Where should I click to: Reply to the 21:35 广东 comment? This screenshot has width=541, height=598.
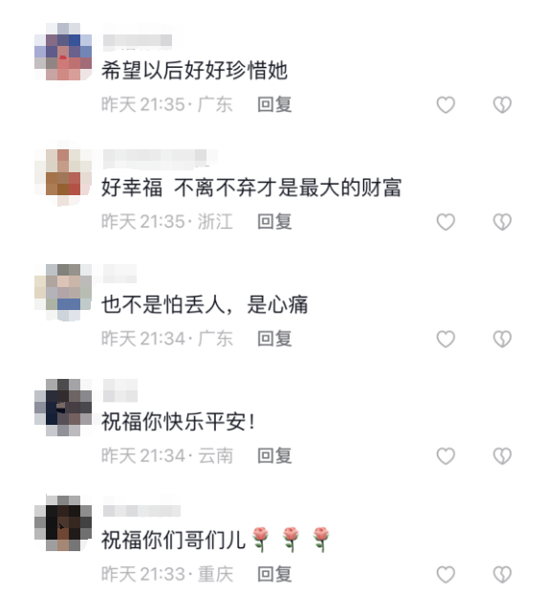coord(274,104)
